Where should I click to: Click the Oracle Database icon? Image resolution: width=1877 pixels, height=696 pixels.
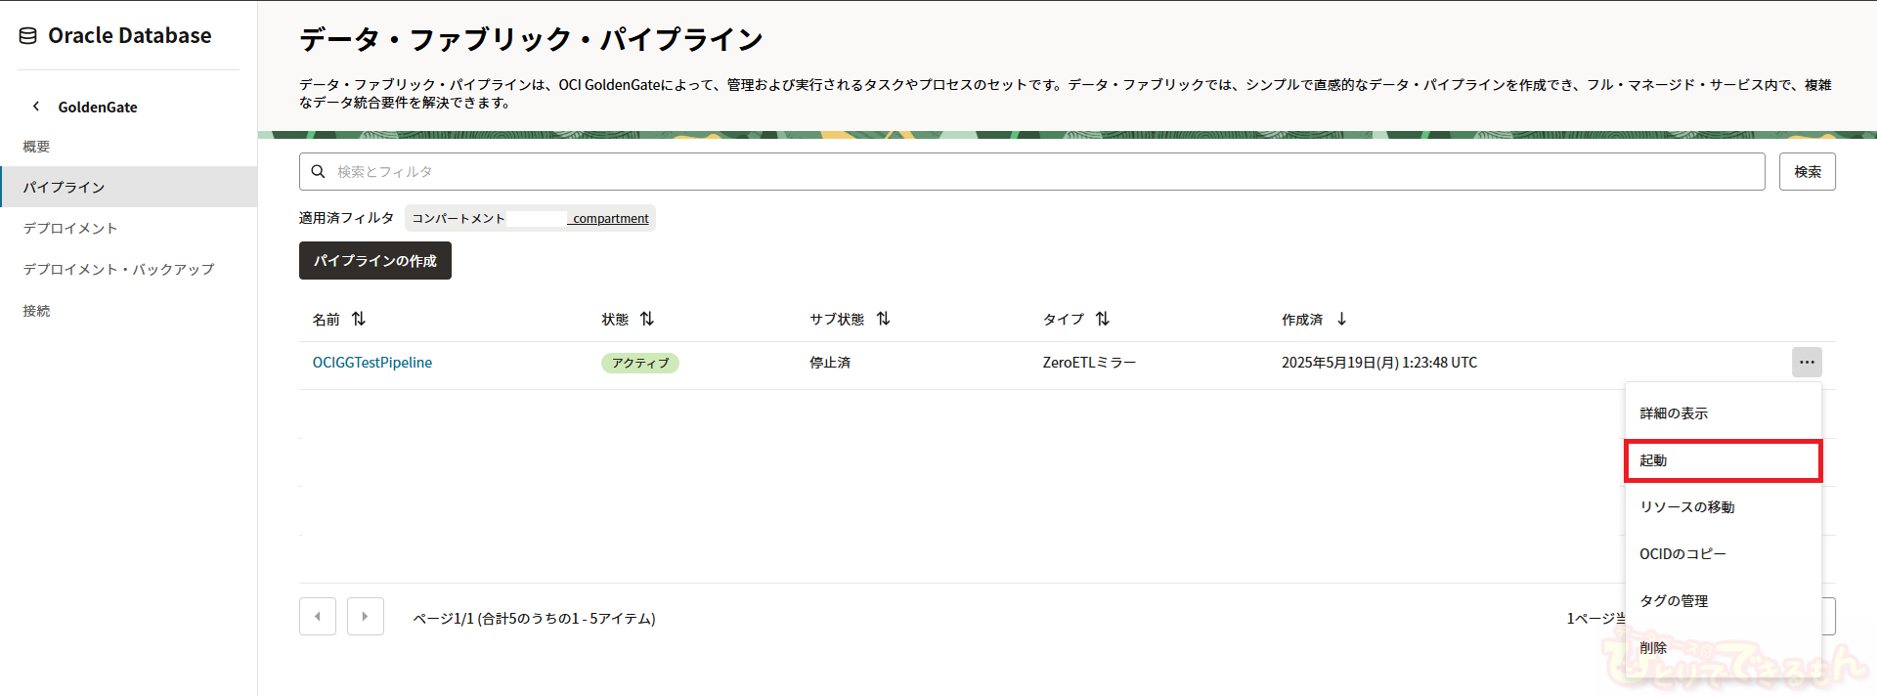tap(28, 36)
